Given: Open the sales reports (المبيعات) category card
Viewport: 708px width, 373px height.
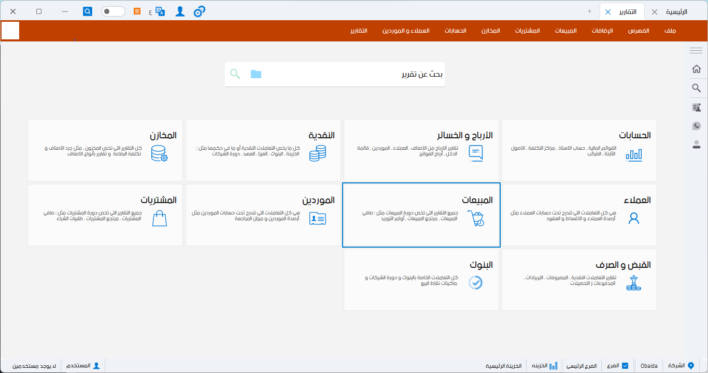Looking at the screenshot, I should (x=421, y=214).
